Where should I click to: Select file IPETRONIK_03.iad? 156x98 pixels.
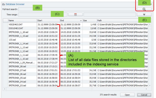click(x=17, y=86)
